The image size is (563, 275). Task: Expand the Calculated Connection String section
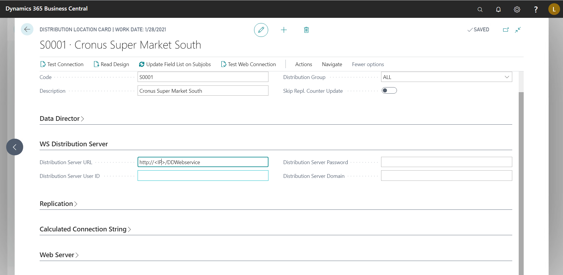coord(85,229)
